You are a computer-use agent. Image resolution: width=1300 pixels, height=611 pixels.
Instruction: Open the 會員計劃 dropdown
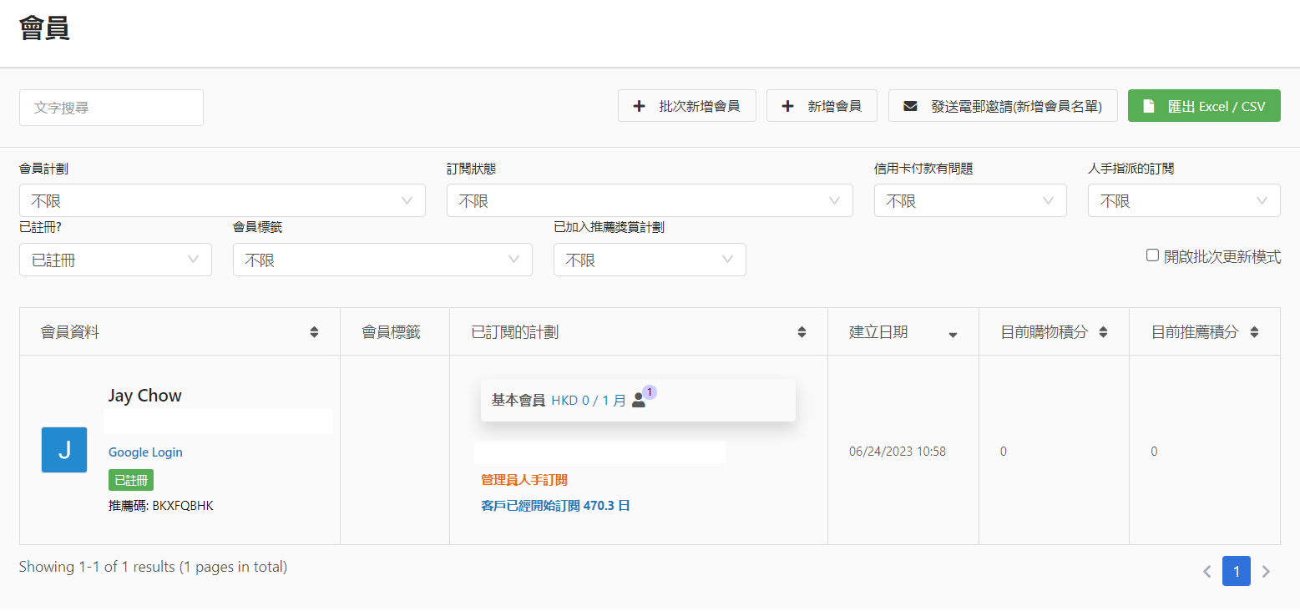pos(222,201)
